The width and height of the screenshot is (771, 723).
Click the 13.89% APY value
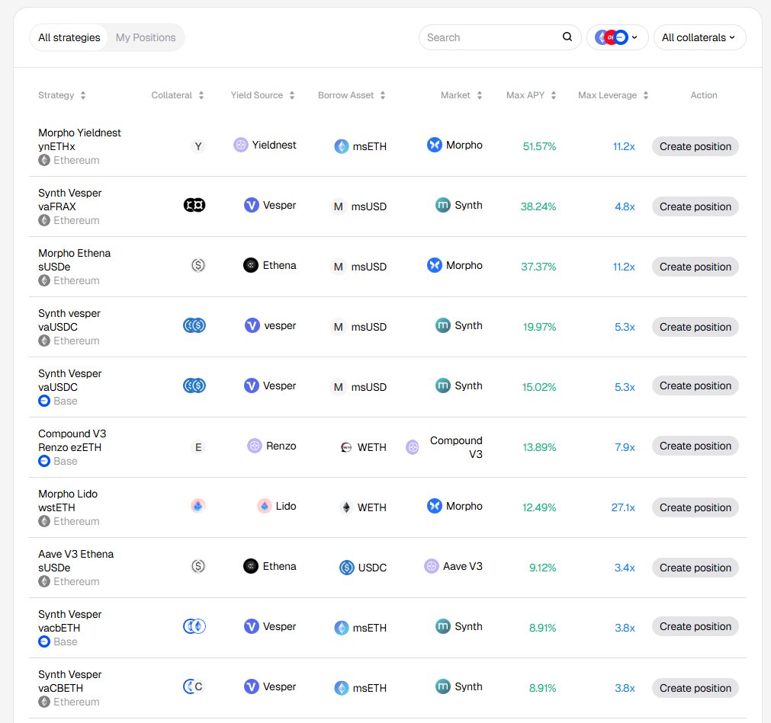coord(539,447)
